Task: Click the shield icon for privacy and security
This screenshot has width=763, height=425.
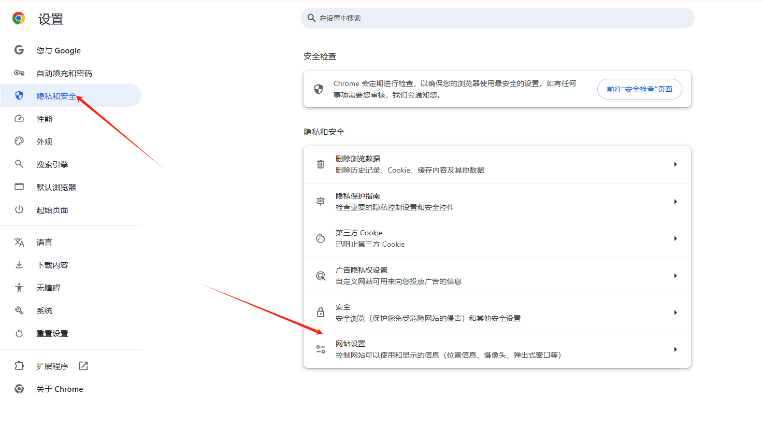Action: (19, 95)
